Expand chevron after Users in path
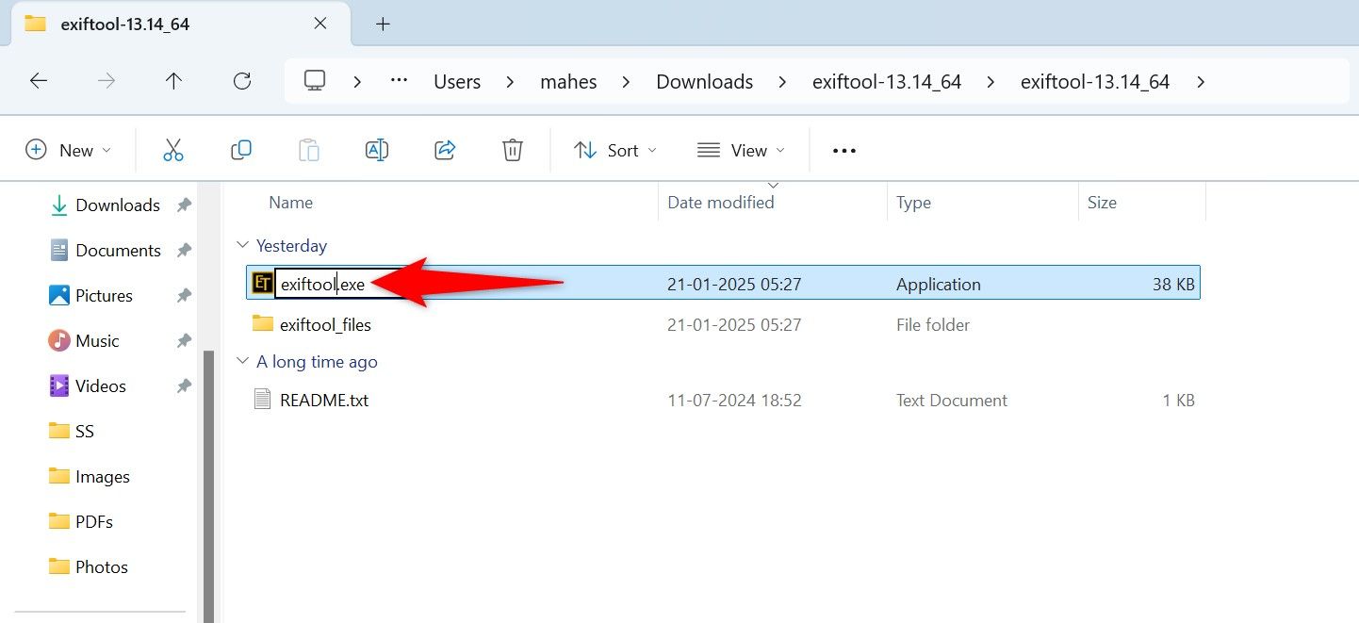This screenshot has height=623, width=1359. point(510,82)
